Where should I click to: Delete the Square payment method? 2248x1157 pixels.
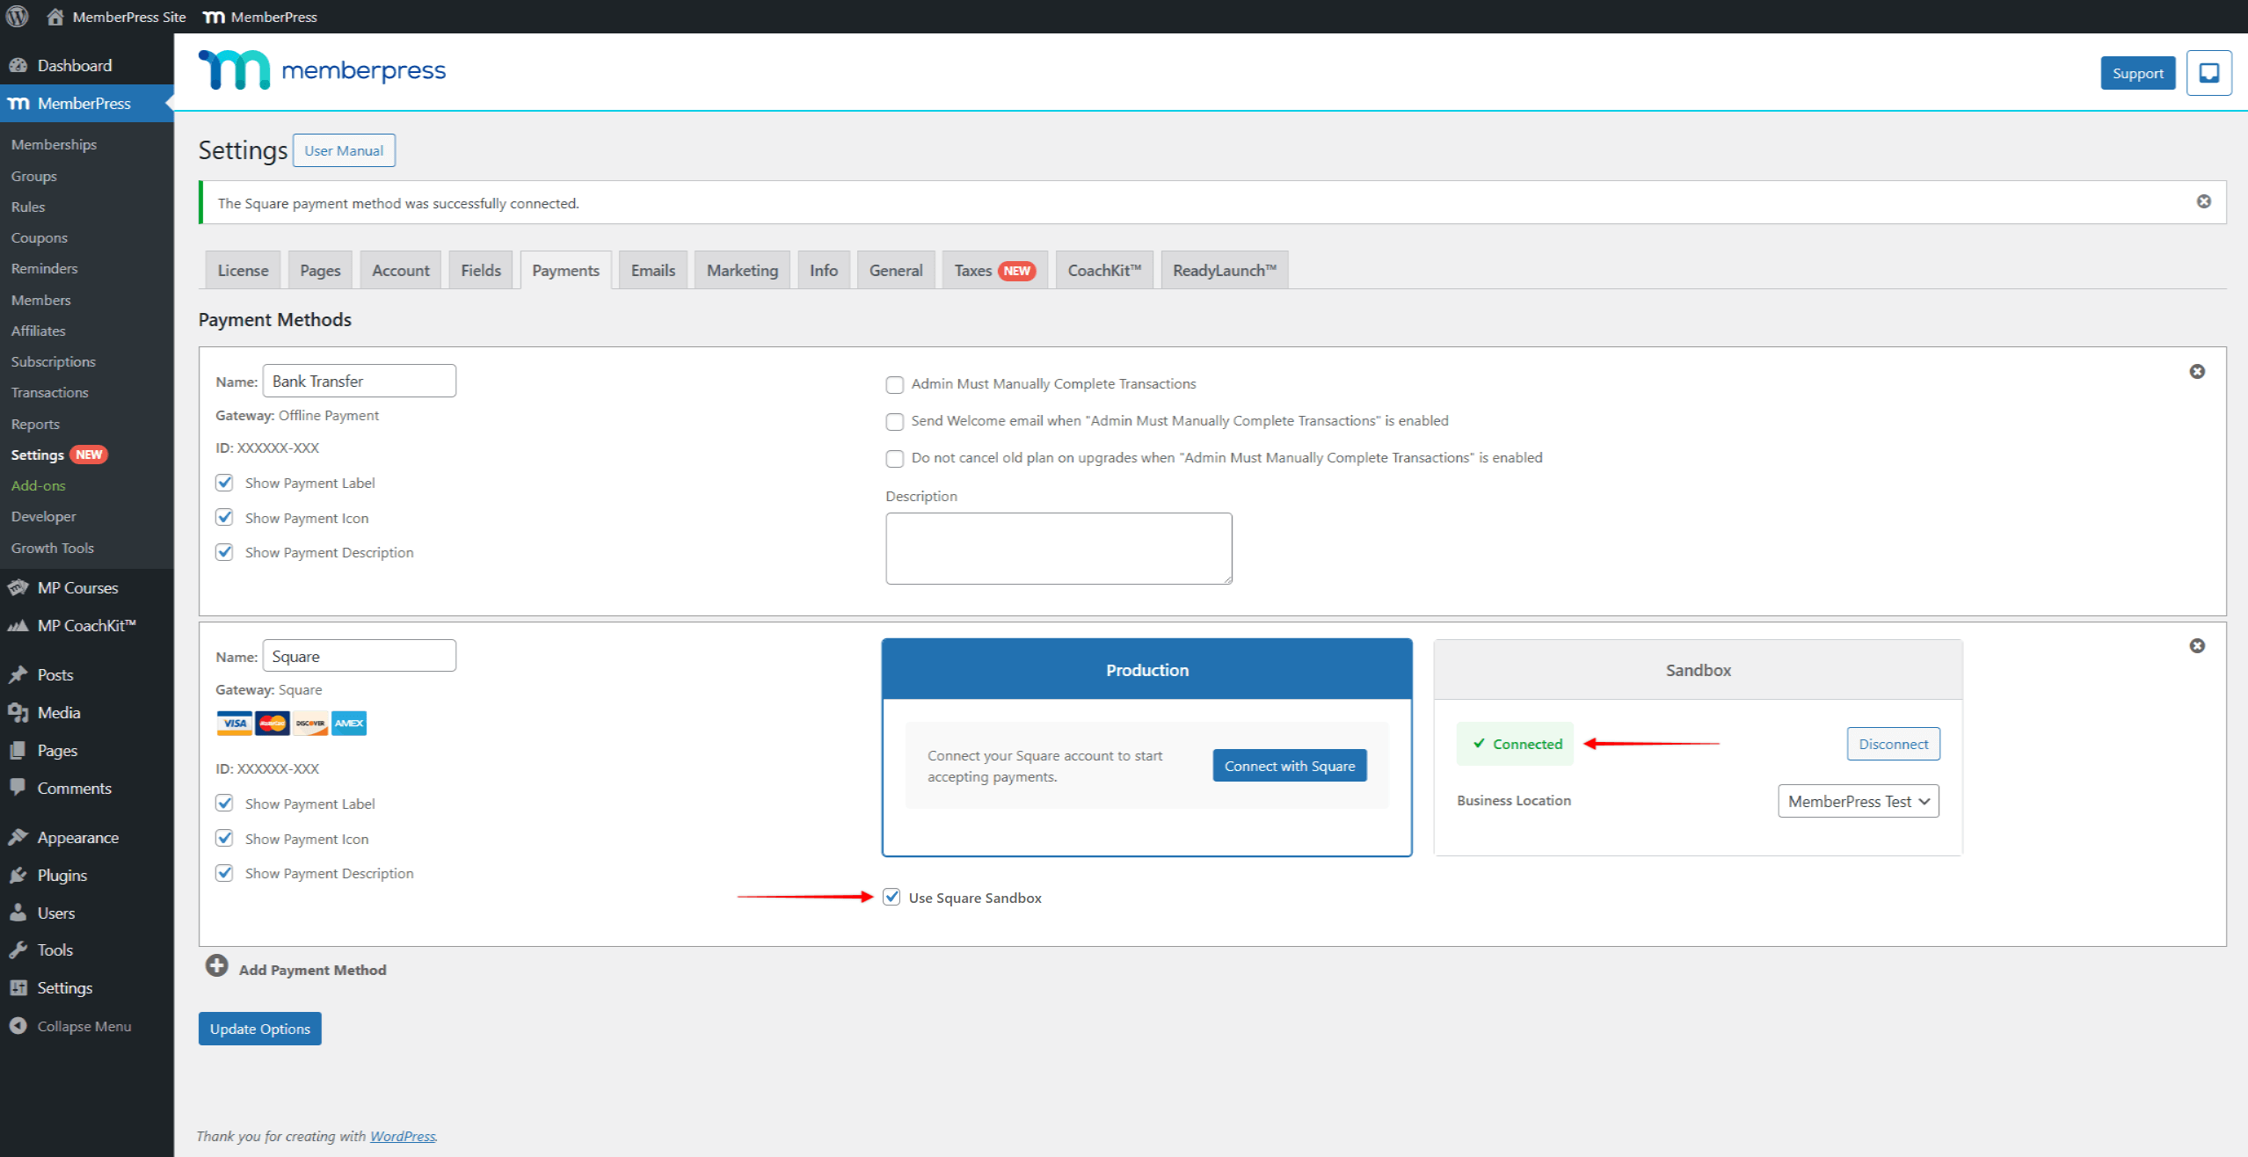pyautogui.click(x=2196, y=646)
